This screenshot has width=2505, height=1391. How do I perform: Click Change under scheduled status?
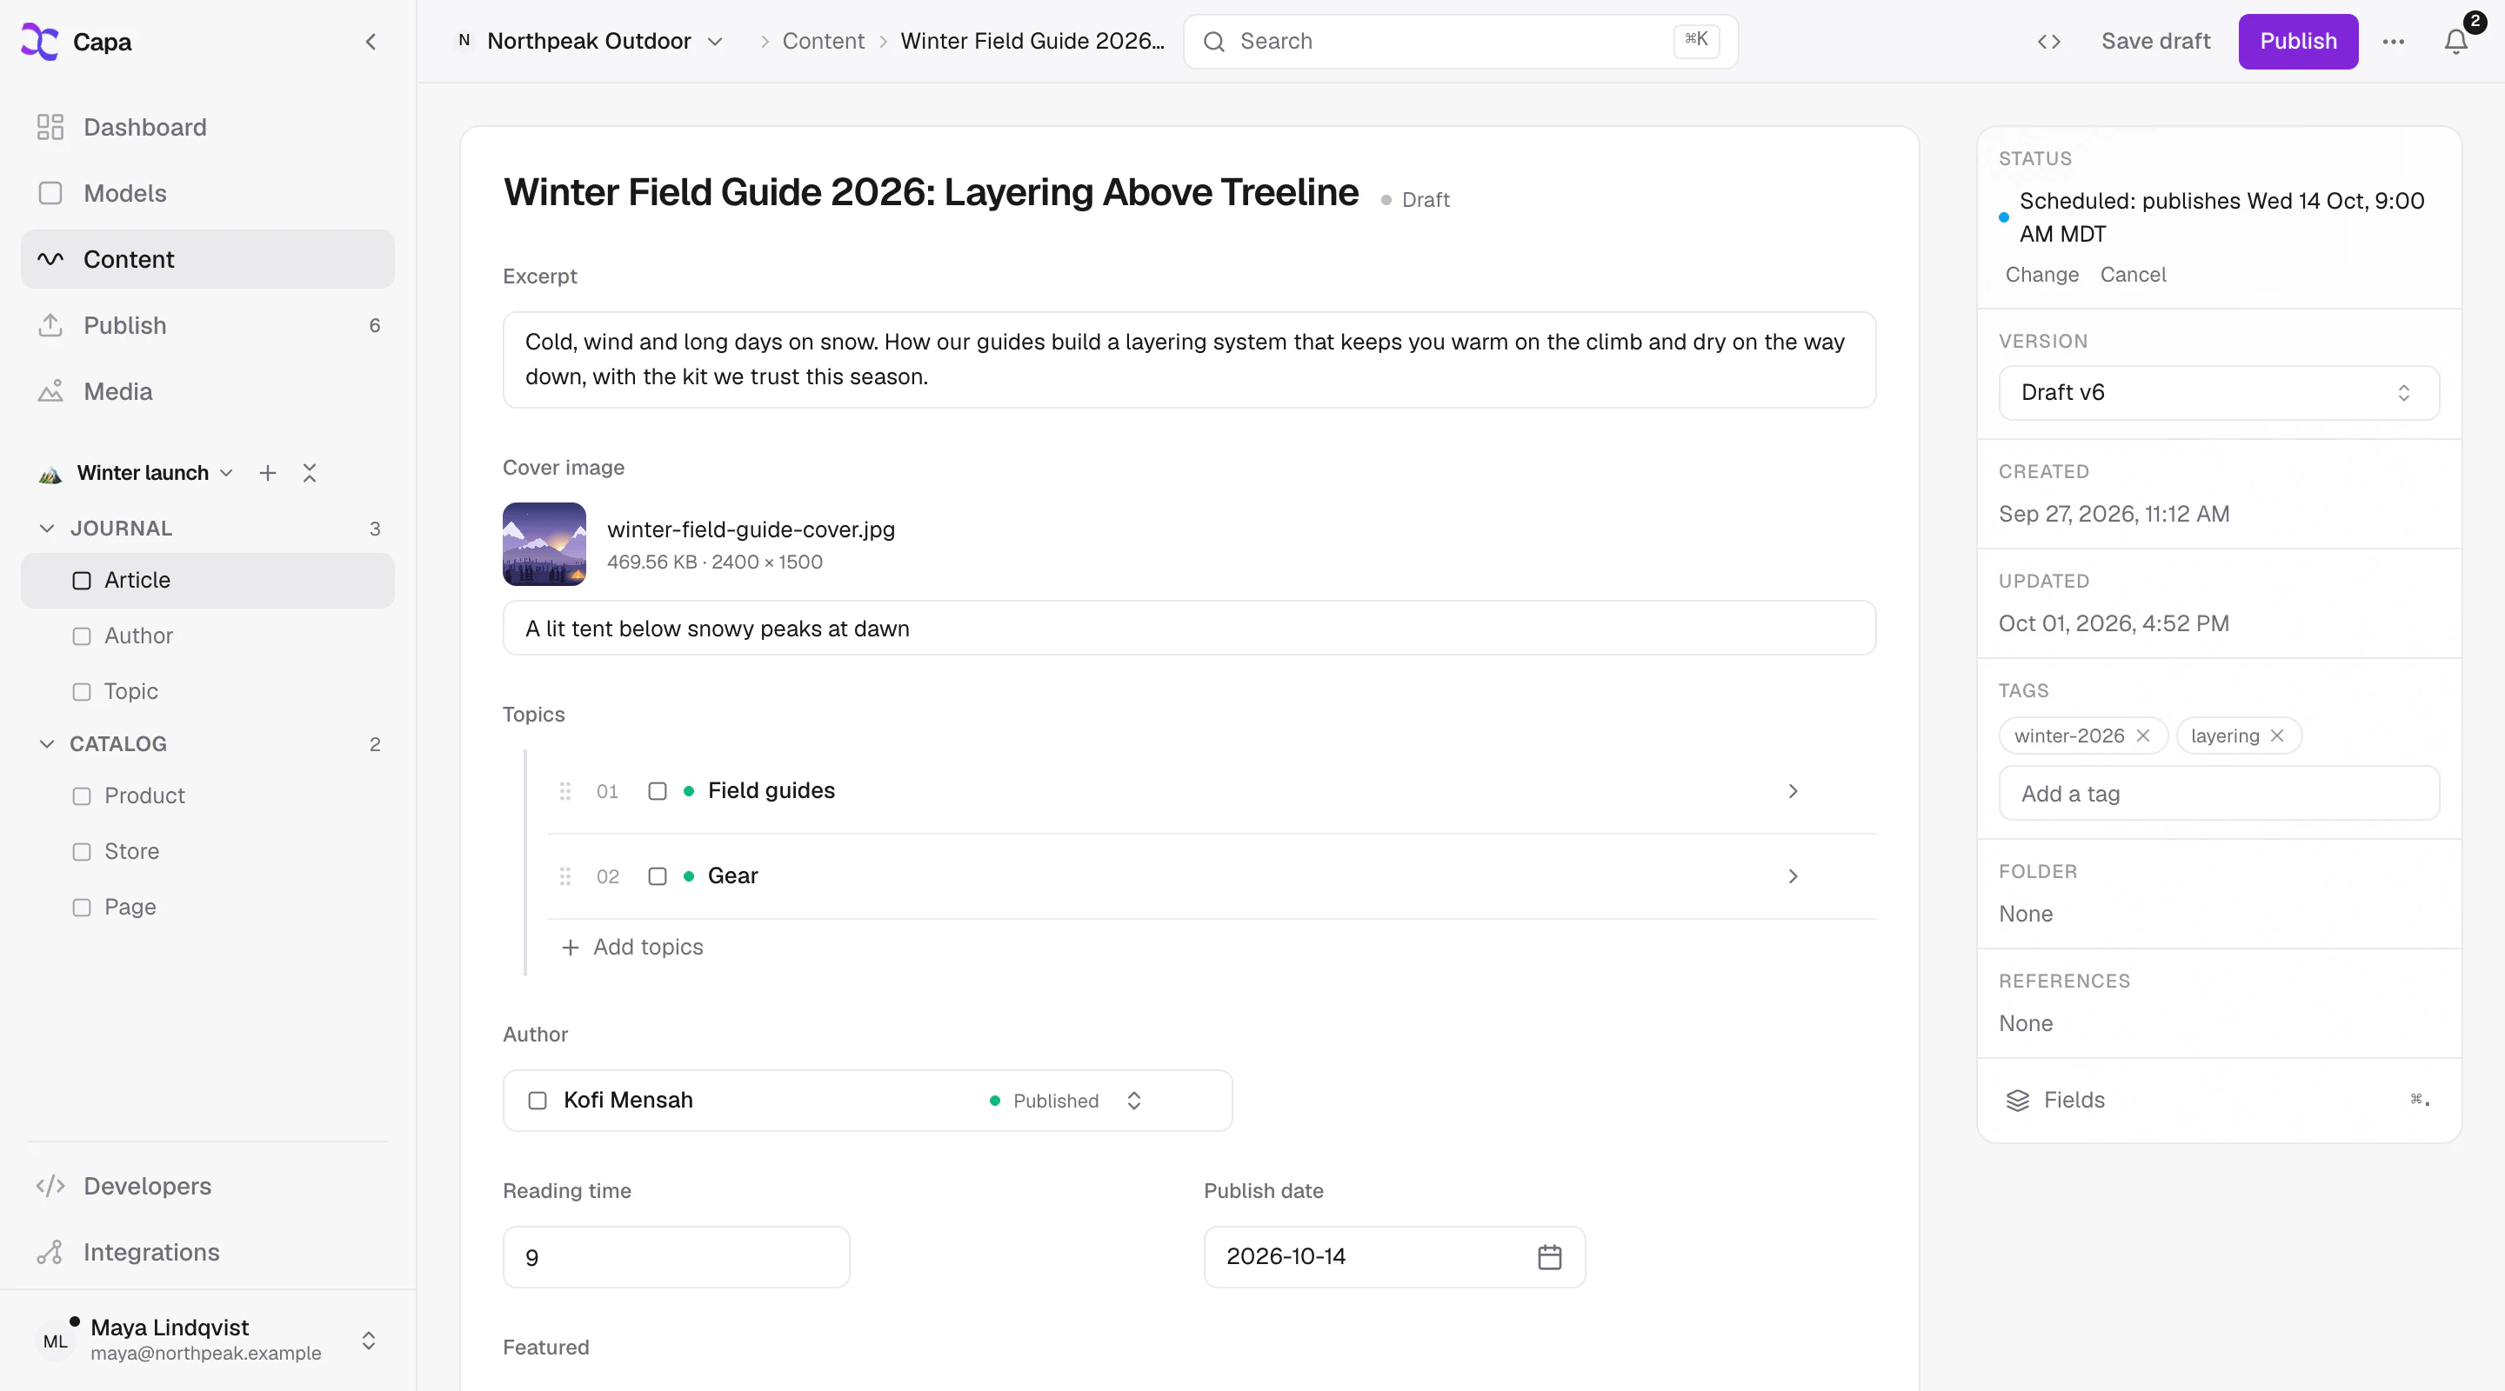(x=2041, y=275)
